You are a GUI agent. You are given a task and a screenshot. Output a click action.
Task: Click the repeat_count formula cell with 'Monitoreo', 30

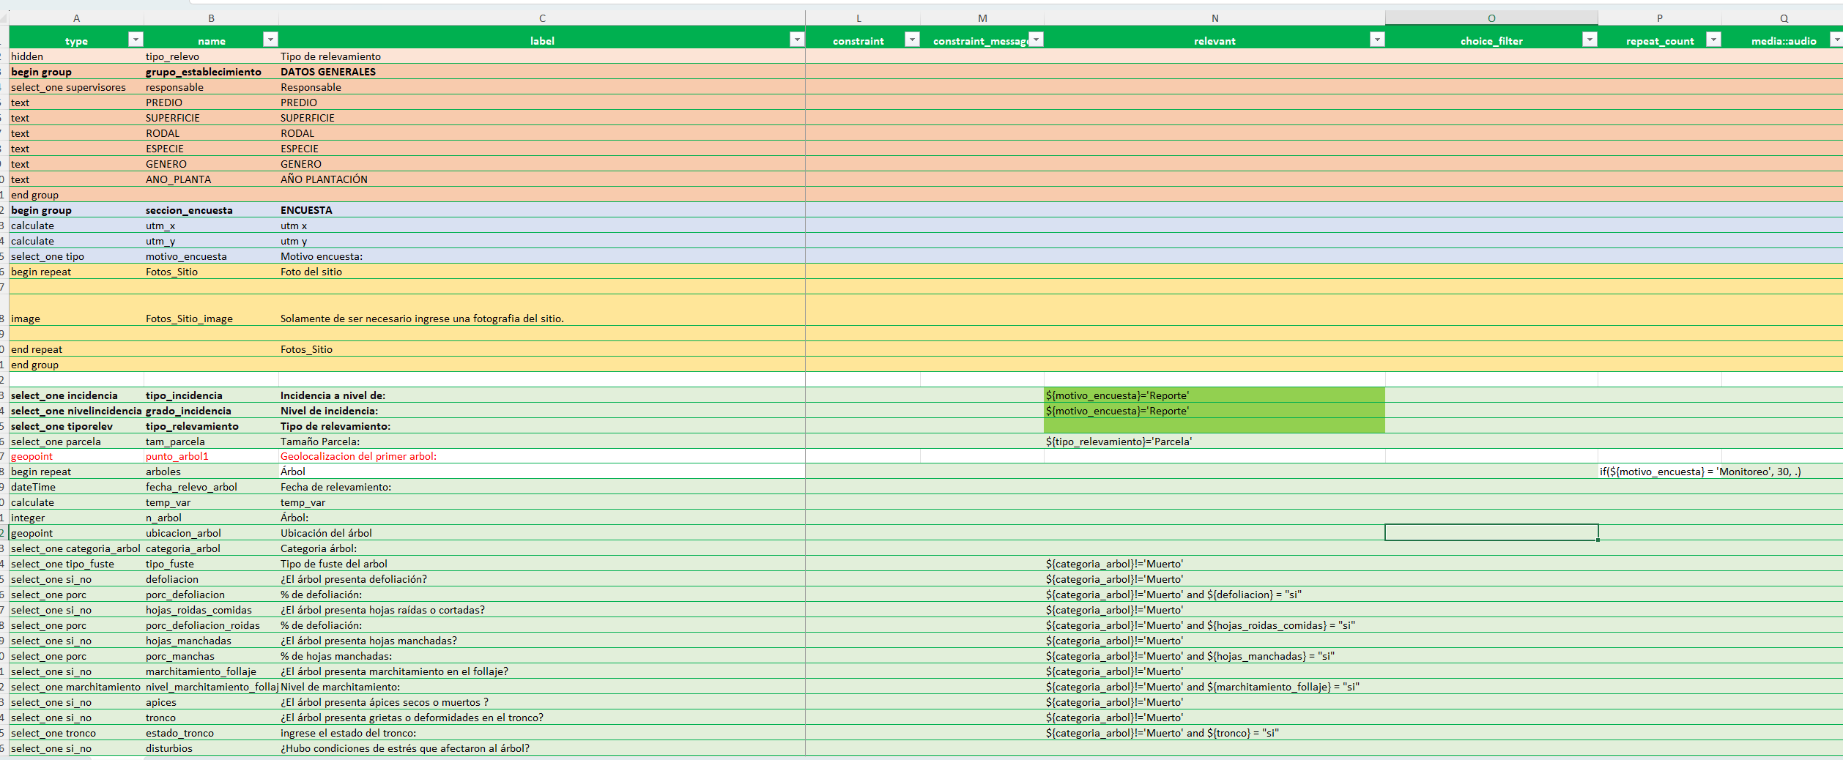coord(1660,472)
